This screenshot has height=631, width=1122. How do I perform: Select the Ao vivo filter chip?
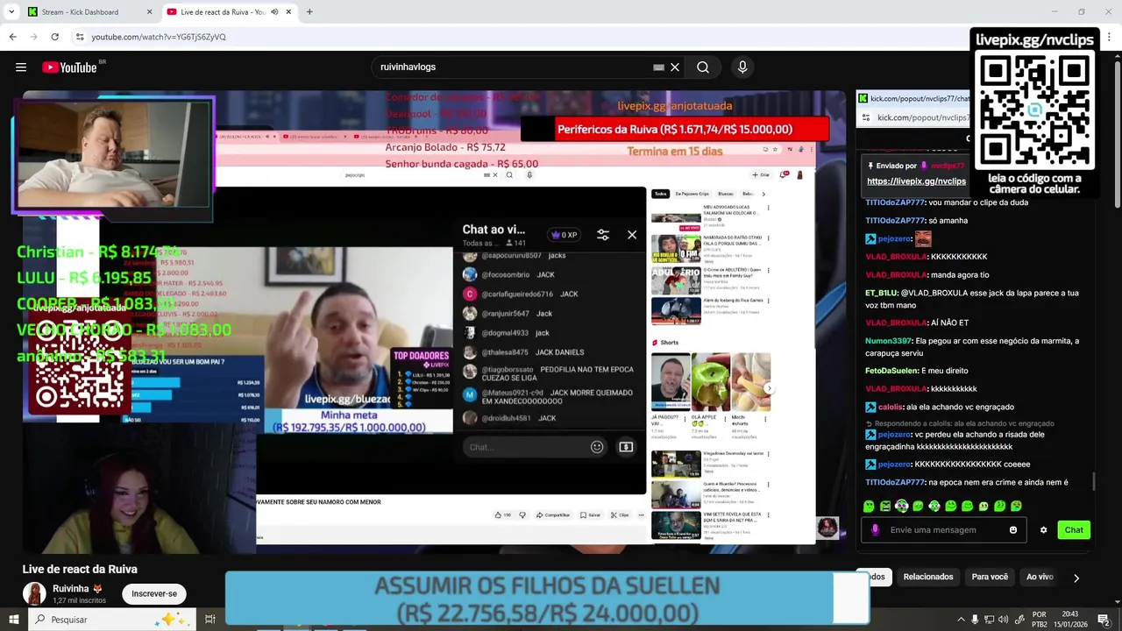pyautogui.click(x=1040, y=577)
